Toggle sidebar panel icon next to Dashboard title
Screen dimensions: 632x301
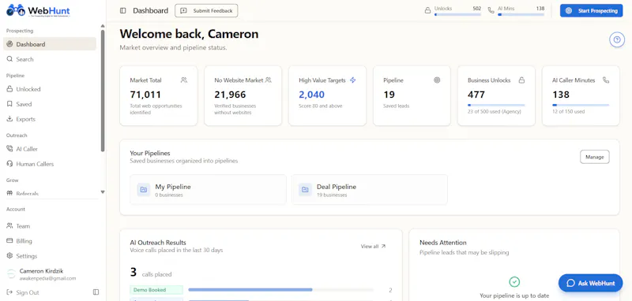coord(123,11)
